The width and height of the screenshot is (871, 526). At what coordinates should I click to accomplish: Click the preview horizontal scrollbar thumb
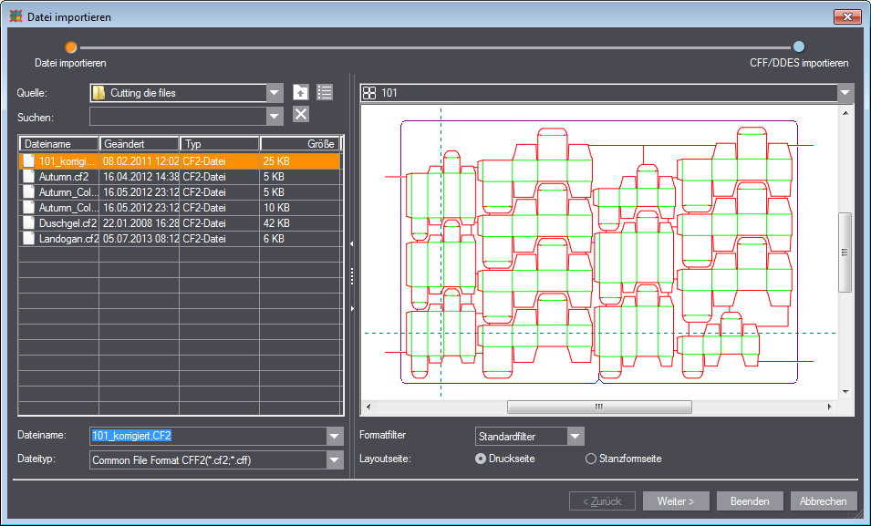[599, 407]
